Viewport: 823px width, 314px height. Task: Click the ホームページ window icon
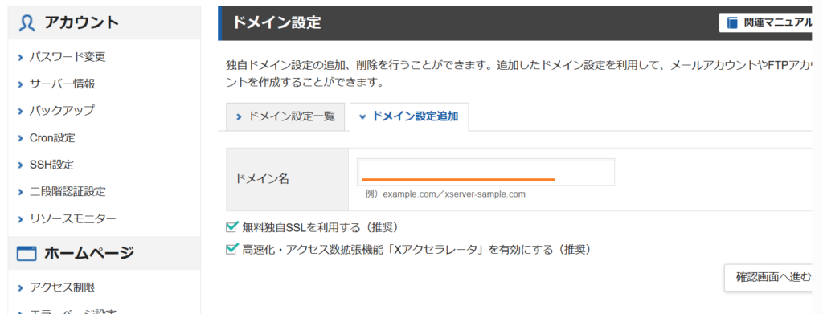(27, 255)
